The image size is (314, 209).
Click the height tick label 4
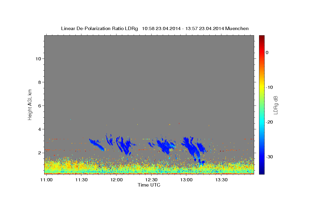click(x=40, y=129)
